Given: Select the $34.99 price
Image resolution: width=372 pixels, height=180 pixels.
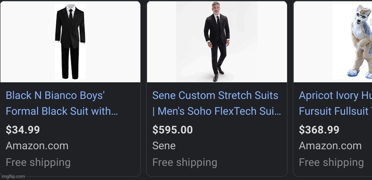Looking at the screenshot, I should [x=23, y=130].
